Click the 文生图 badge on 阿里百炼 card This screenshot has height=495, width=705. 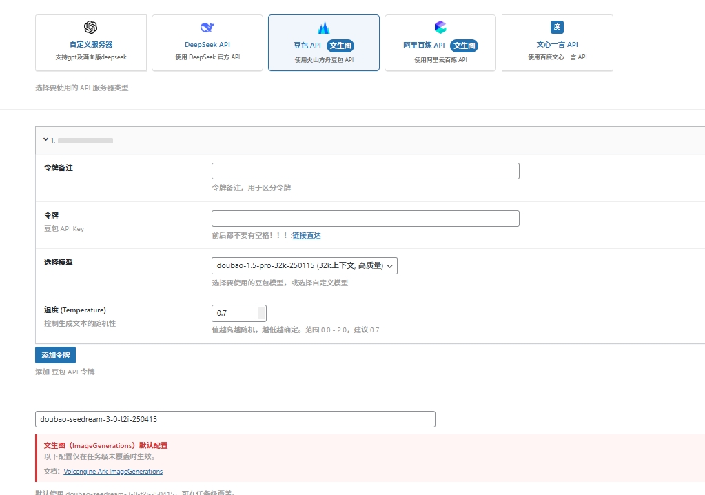(463, 46)
